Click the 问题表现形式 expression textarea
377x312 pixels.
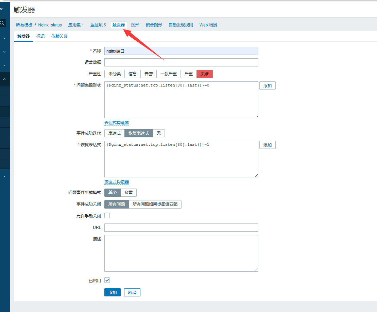(x=181, y=99)
